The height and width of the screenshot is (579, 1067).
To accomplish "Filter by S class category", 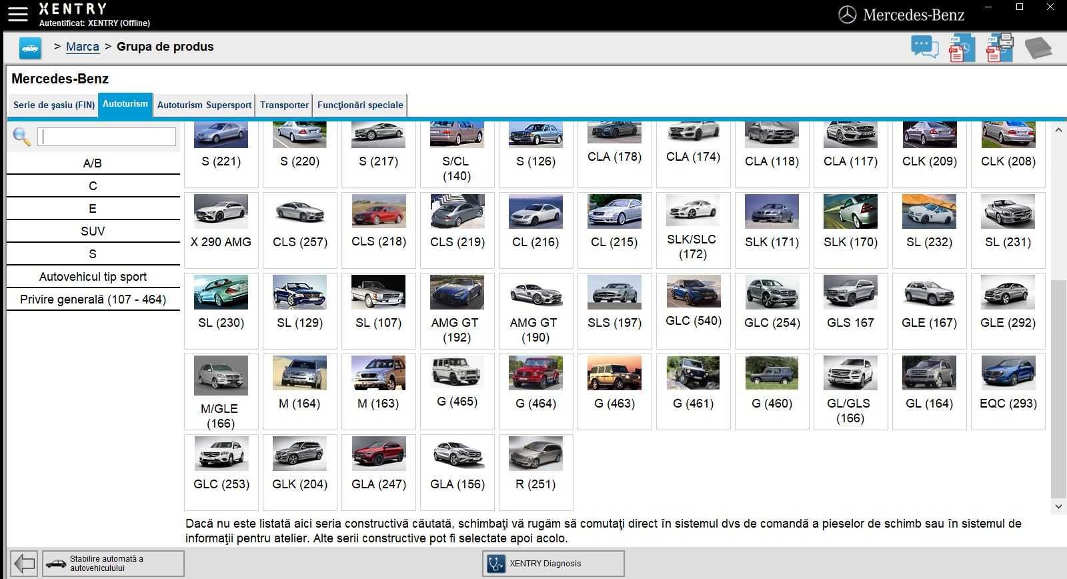I will coord(93,254).
